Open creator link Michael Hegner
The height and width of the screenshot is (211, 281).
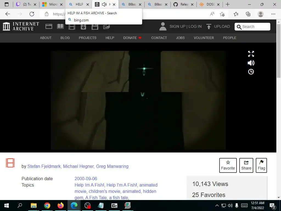tap(78, 166)
